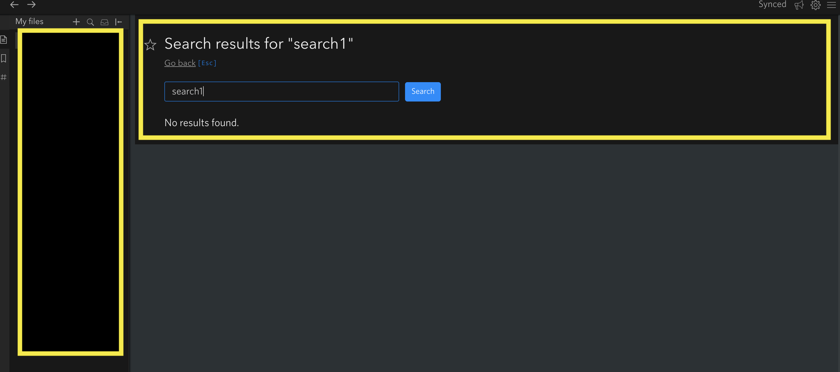Click the inbox/mailbox icon
This screenshot has height=372, width=840.
pyautogui.click(x=104, y=21)
